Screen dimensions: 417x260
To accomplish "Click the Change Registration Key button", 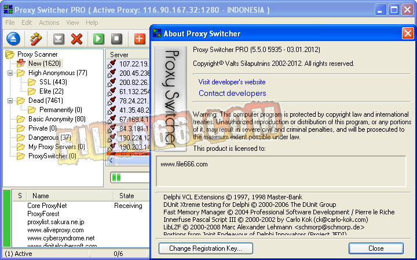I will coord(206,248).
